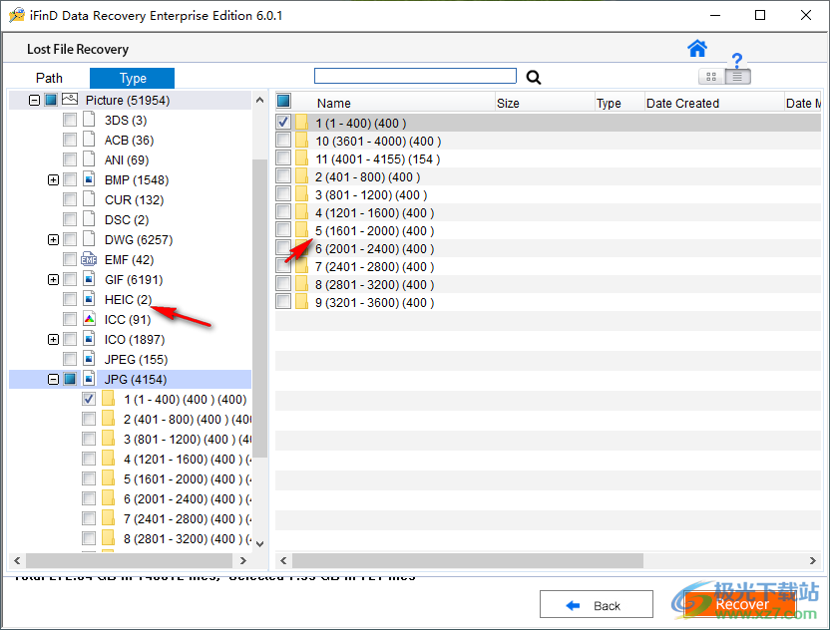Expand the GIF (6191) node
830x630 pixels.
pyautogui.click(x=53, y=279)
